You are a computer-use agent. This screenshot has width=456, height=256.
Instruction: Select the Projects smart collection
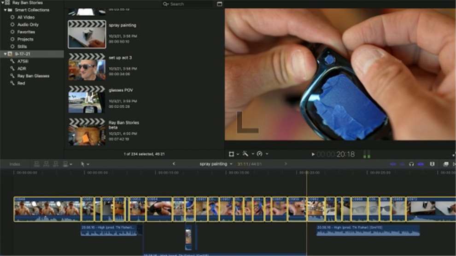pyautogui.click(x=25, y=39)
